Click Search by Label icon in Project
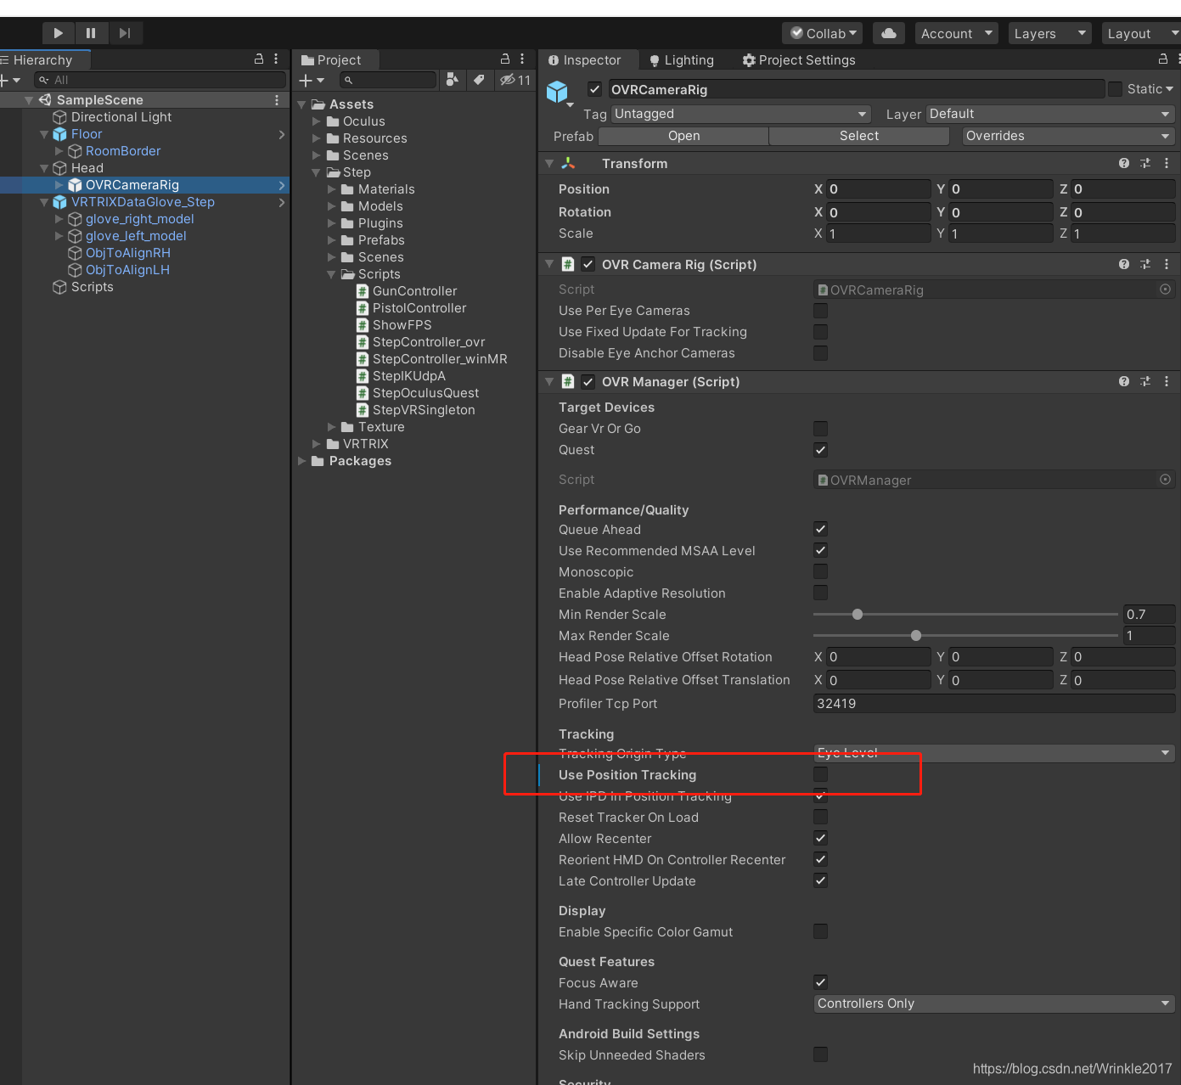 (x=479, y=80)
